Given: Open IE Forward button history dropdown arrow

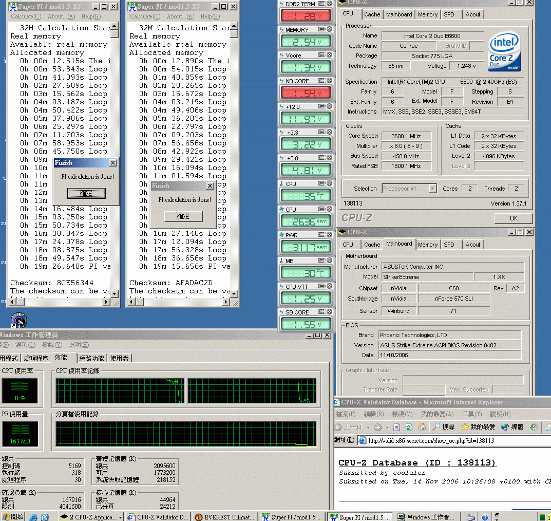Looking at the screenshot, I should (x=387, y=427).
